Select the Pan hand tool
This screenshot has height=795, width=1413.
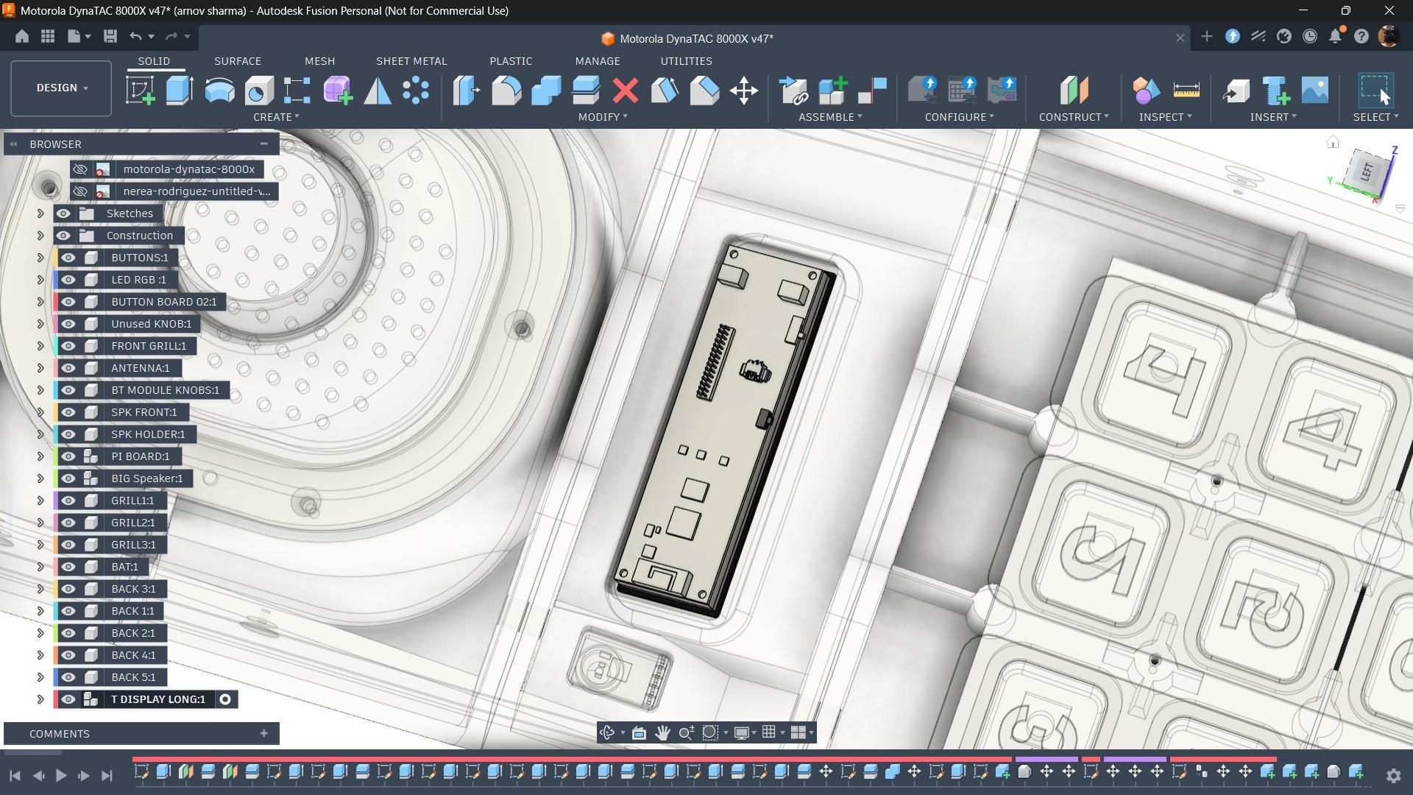(662, 732)
